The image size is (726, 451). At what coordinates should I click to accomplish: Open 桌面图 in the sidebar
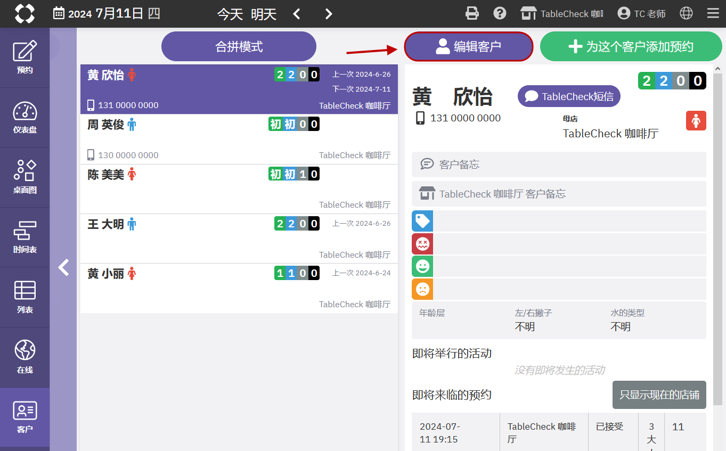pyautogui.click(x=25, y=177)
